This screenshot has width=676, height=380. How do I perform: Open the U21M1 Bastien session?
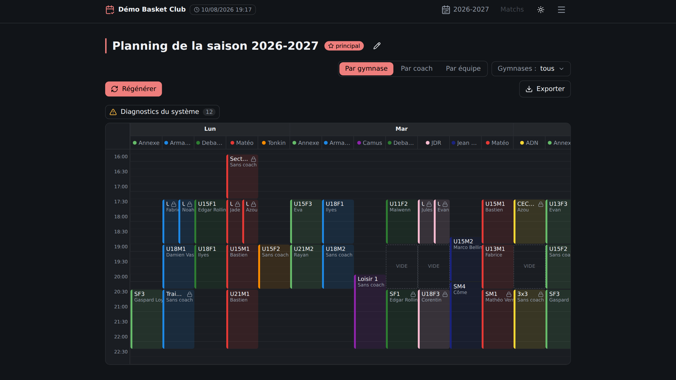(242, 319)
